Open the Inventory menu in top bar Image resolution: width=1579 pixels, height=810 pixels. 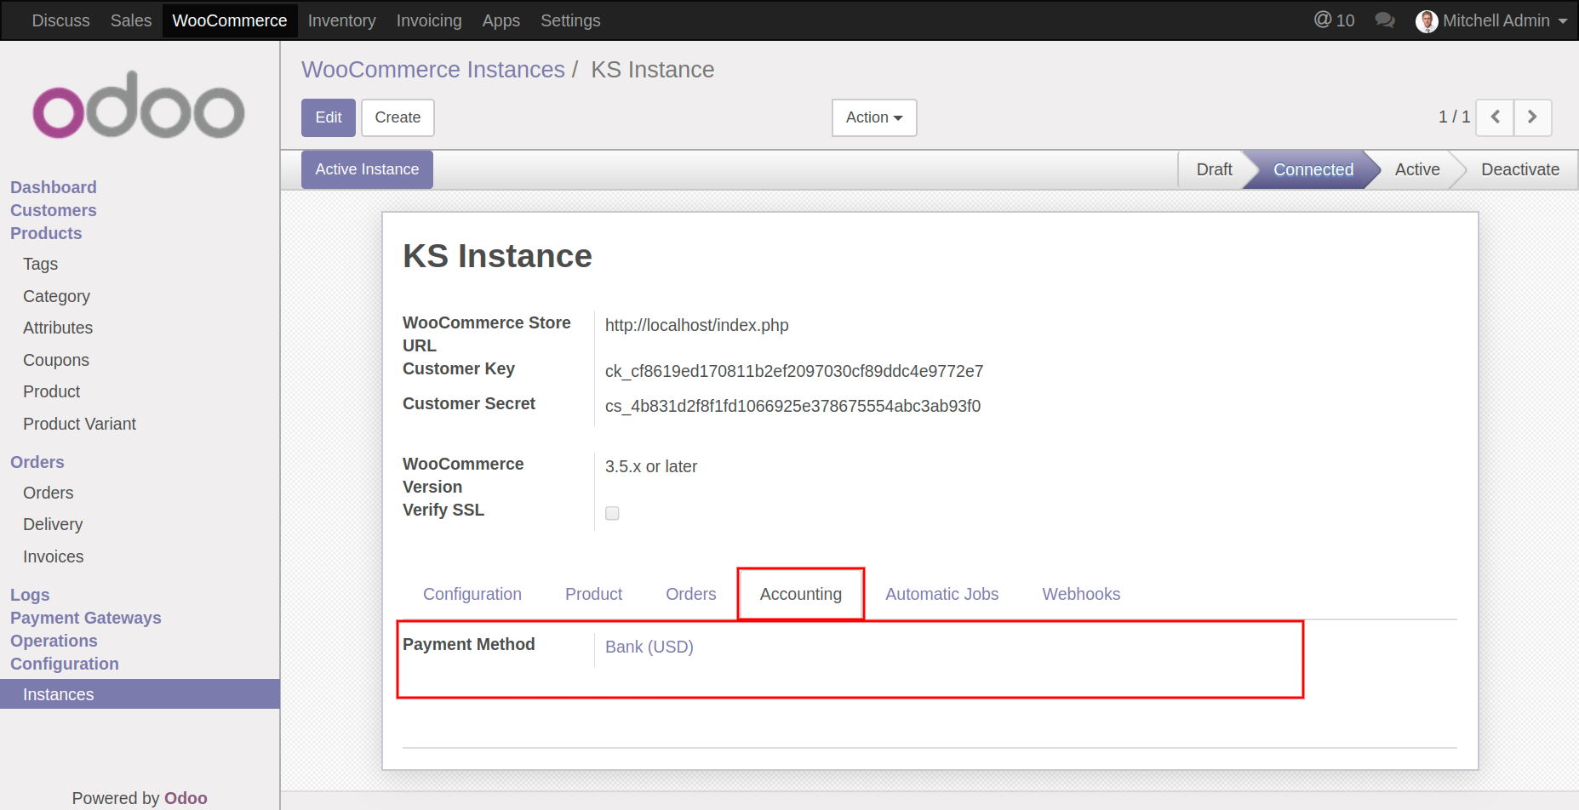(341, 20)
